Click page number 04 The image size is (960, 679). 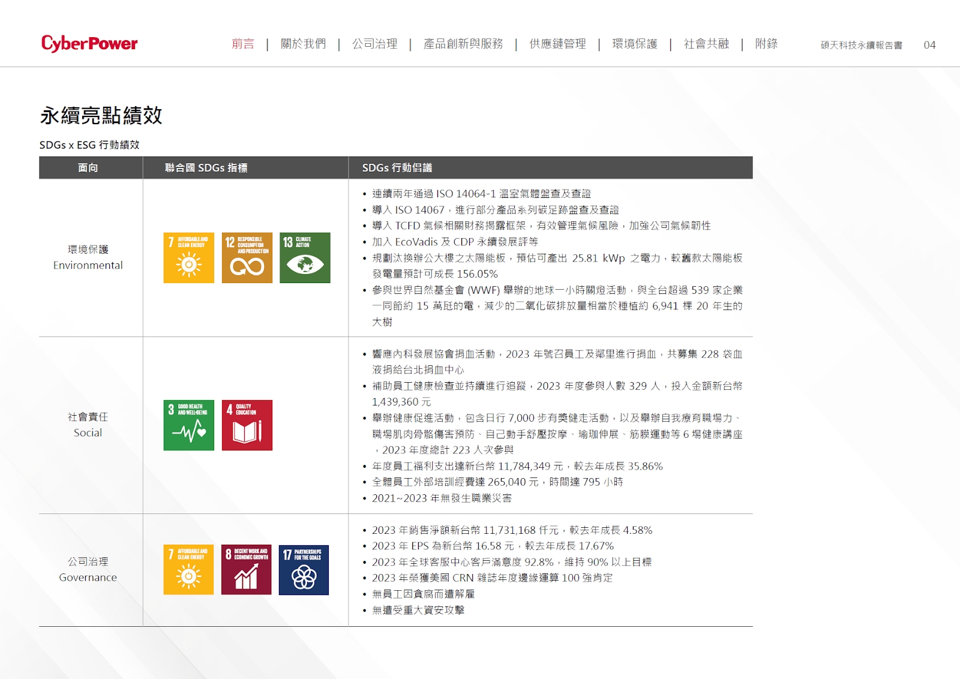tap(929, 45)
